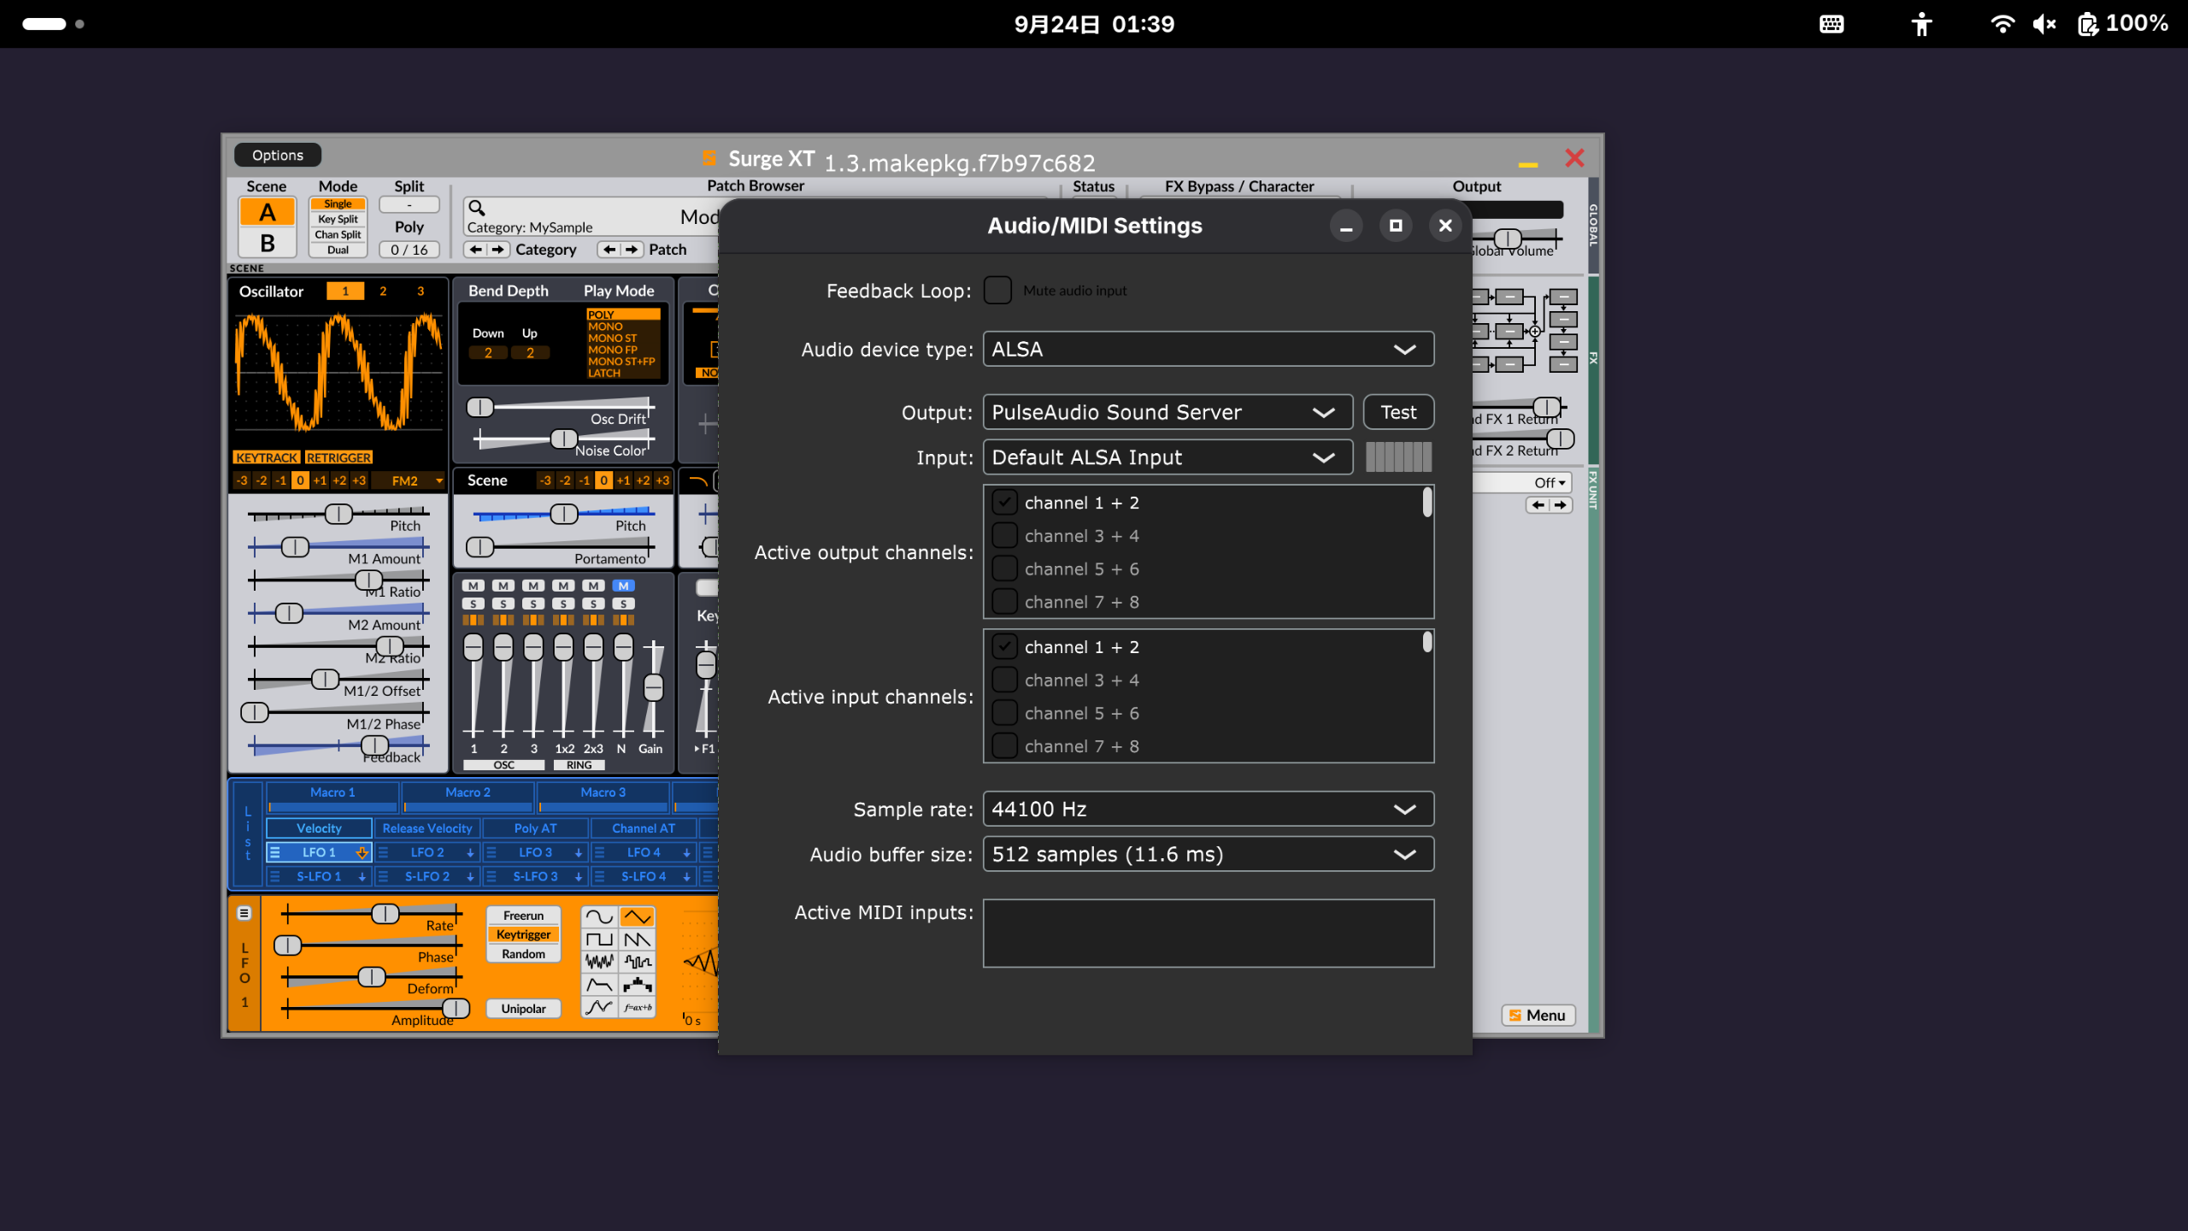The width and height of the screenshot is (2188, 1231).
Task: Click the muted volume speaker icon
Action: (2044, 24)
